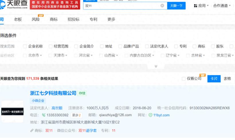Check the 专利 search scope box
The height and width of the screenshot is (140, 235).
click(176, 46)
